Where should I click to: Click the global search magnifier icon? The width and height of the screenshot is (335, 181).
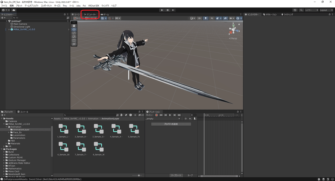pyautogui.click(x=301, y=10)
